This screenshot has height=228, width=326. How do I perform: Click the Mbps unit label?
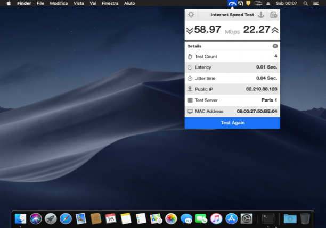pos(232,32)
